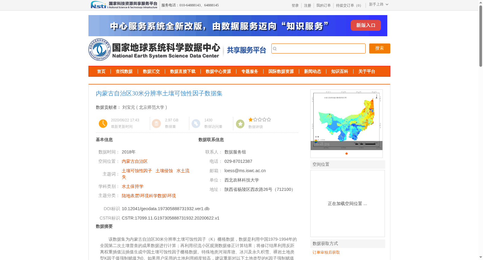Open the 首页 menu item

(101, 72)
